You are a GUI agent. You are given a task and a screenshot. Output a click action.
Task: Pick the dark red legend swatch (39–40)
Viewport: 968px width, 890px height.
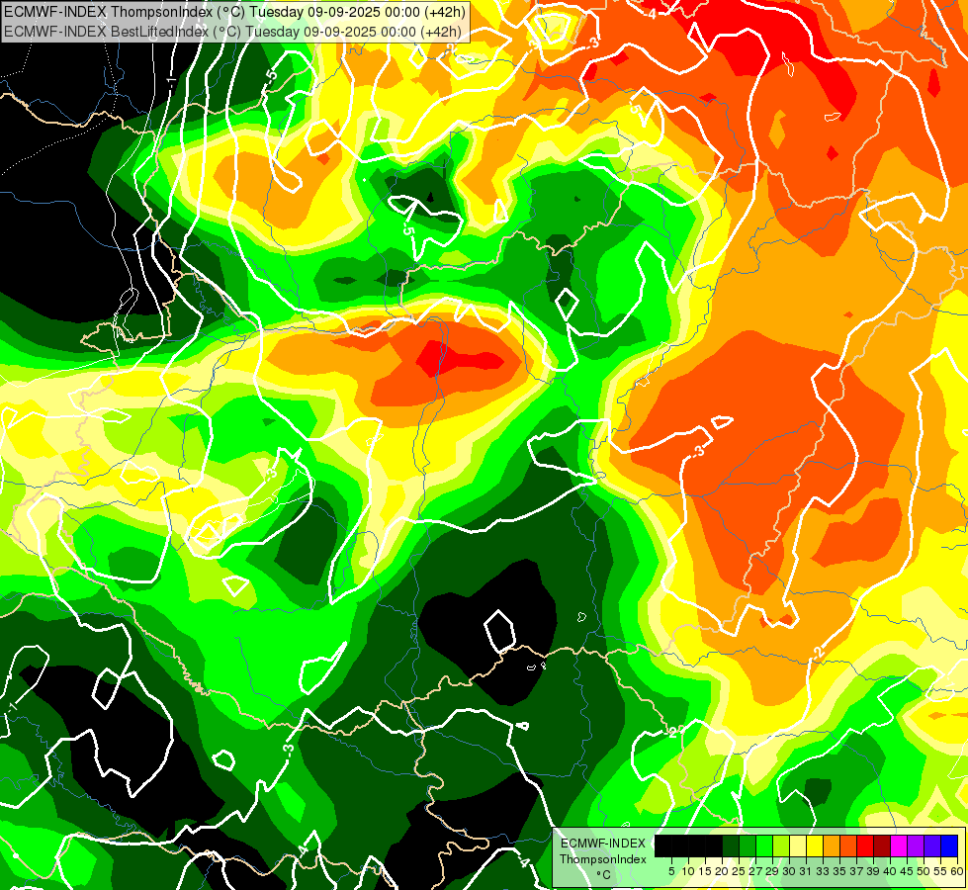(882, 845)
